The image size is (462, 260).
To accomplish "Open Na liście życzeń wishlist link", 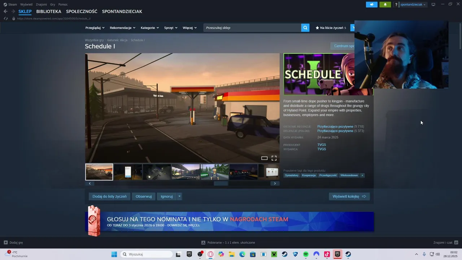I will 331,28.
